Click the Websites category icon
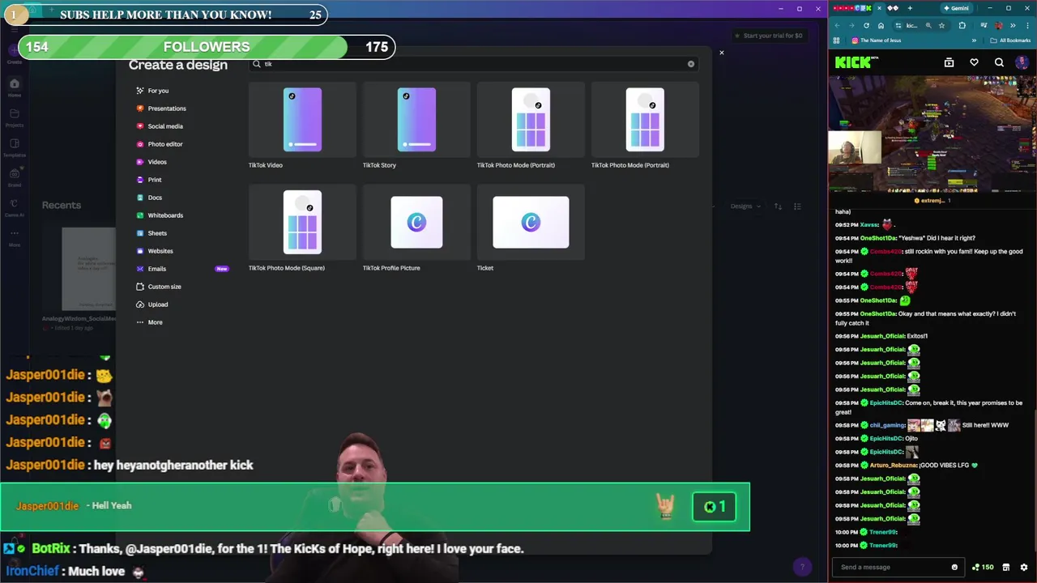This screenshot has width=1037, height=583. (140, 251)
